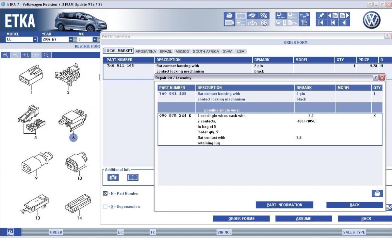Switch to LOCAL MARKET tab

click(x=118, y=51)
